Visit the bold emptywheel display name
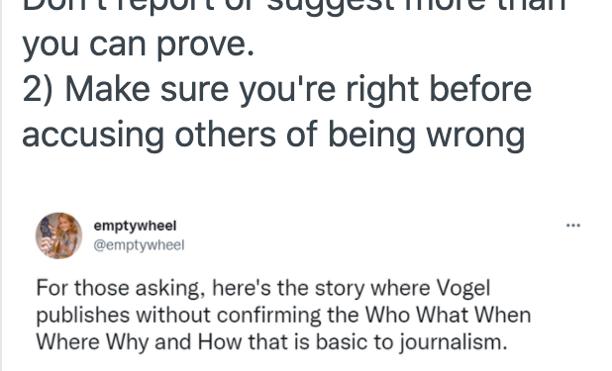This screenshot has width=612, height=371. click(x=135, y=226)
